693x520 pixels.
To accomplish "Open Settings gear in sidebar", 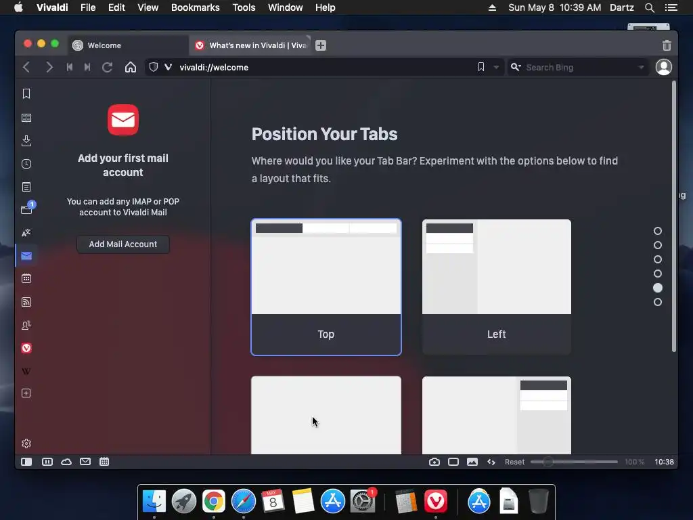I will coord(26,443).
